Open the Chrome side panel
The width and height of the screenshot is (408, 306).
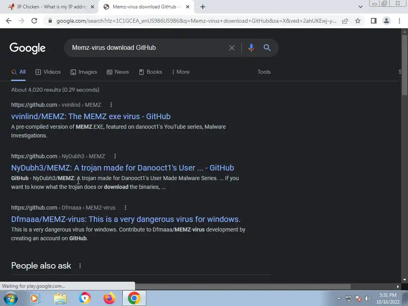tap(374, 21)
